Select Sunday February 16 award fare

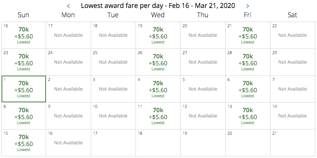[x=24, y=35]
